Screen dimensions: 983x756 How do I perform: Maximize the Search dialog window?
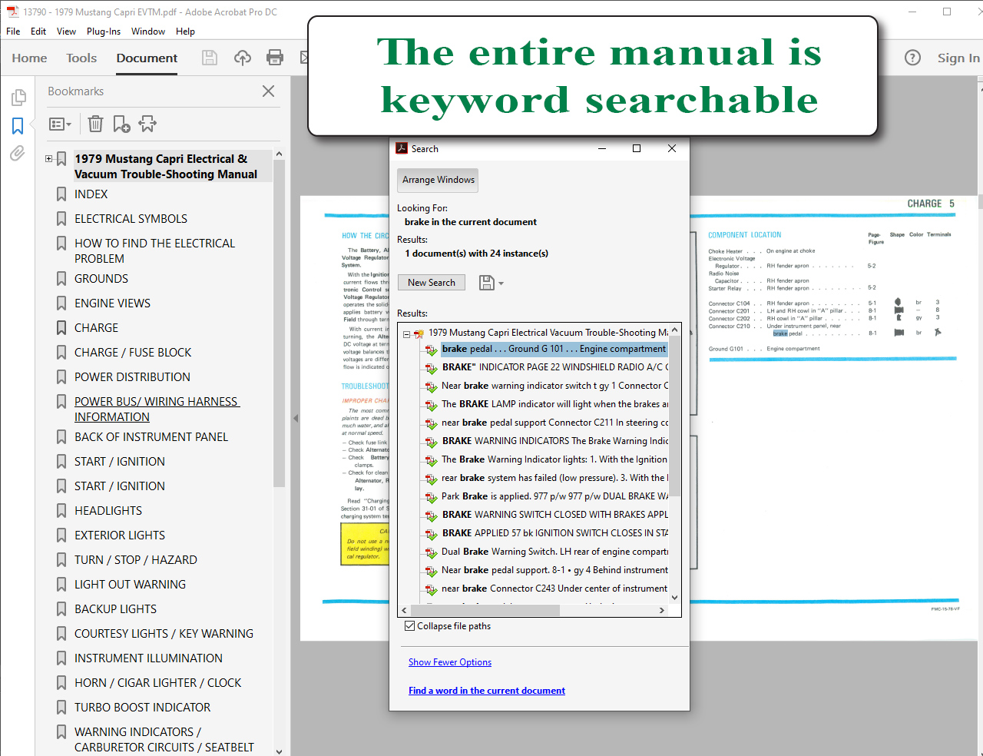pos(637,148)
